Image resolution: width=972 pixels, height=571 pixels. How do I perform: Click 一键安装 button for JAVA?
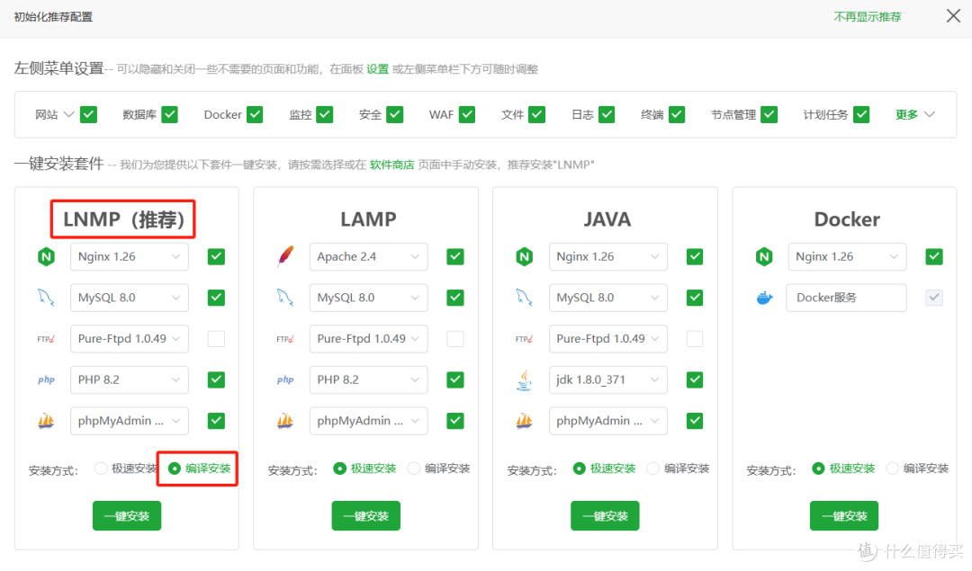pyautogui.click(x=605, y=516)
